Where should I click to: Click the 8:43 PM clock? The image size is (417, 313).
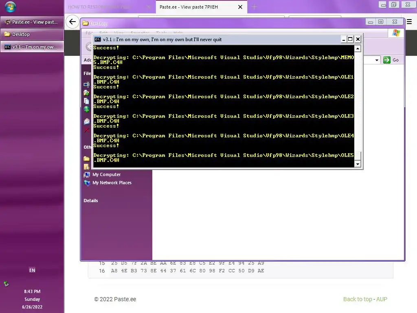pyautogui.click(x=32, y=291)
